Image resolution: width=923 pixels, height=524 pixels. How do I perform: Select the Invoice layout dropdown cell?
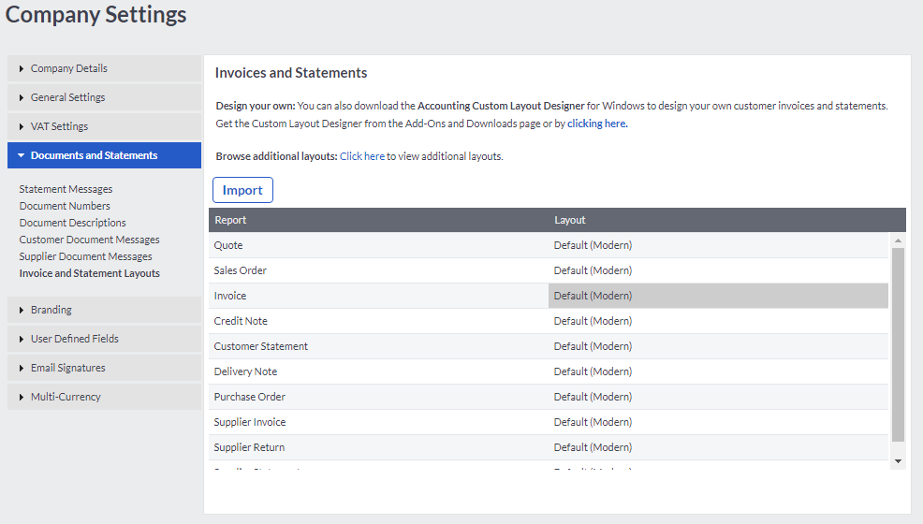tap(717, 296)
